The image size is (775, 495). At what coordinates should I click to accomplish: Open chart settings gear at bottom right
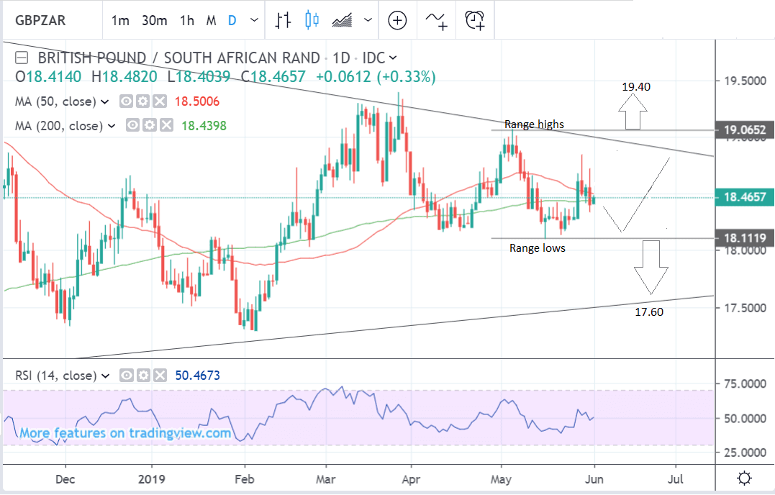coord(745,478)
